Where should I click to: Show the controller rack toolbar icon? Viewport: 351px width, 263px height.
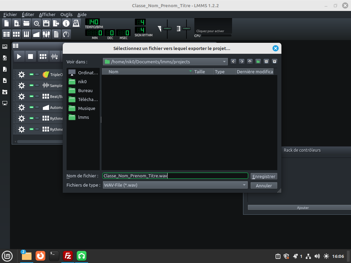[x=66, y=34]
